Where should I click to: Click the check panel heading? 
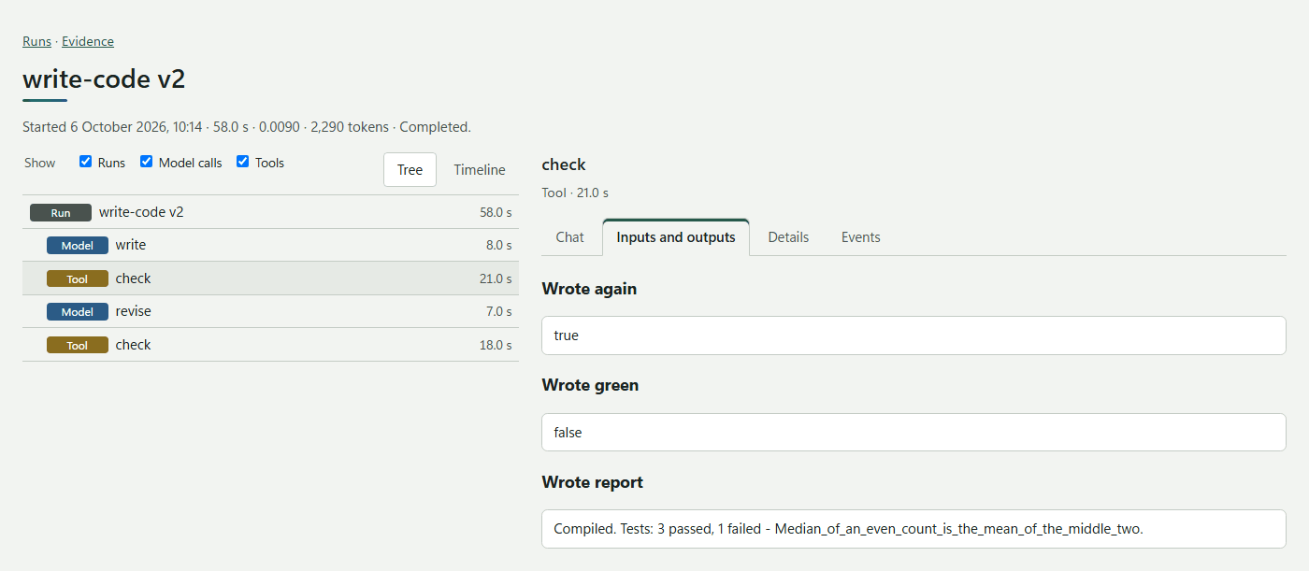564,164
